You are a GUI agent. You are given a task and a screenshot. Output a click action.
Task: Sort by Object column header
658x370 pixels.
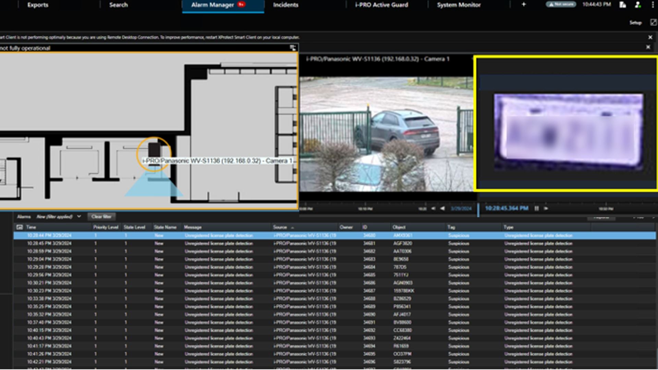pyautogui.click(x=399, y=227)
